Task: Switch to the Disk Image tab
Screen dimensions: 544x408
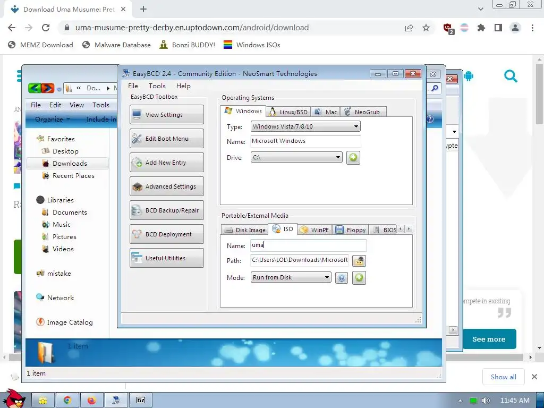Action: coord(244,229)
